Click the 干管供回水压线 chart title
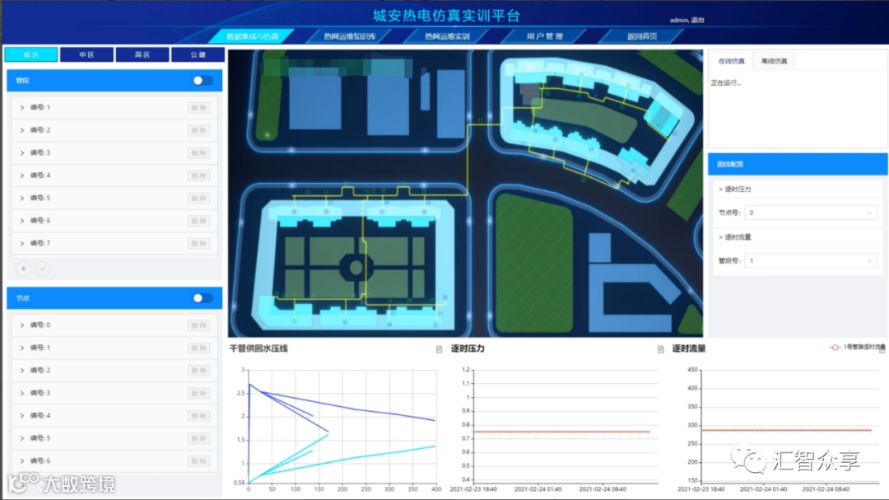 pyautogui.click(x=258, y=348)
